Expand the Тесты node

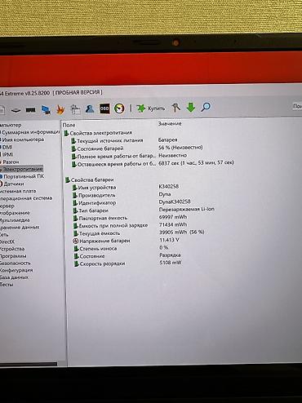pos(7,285)
